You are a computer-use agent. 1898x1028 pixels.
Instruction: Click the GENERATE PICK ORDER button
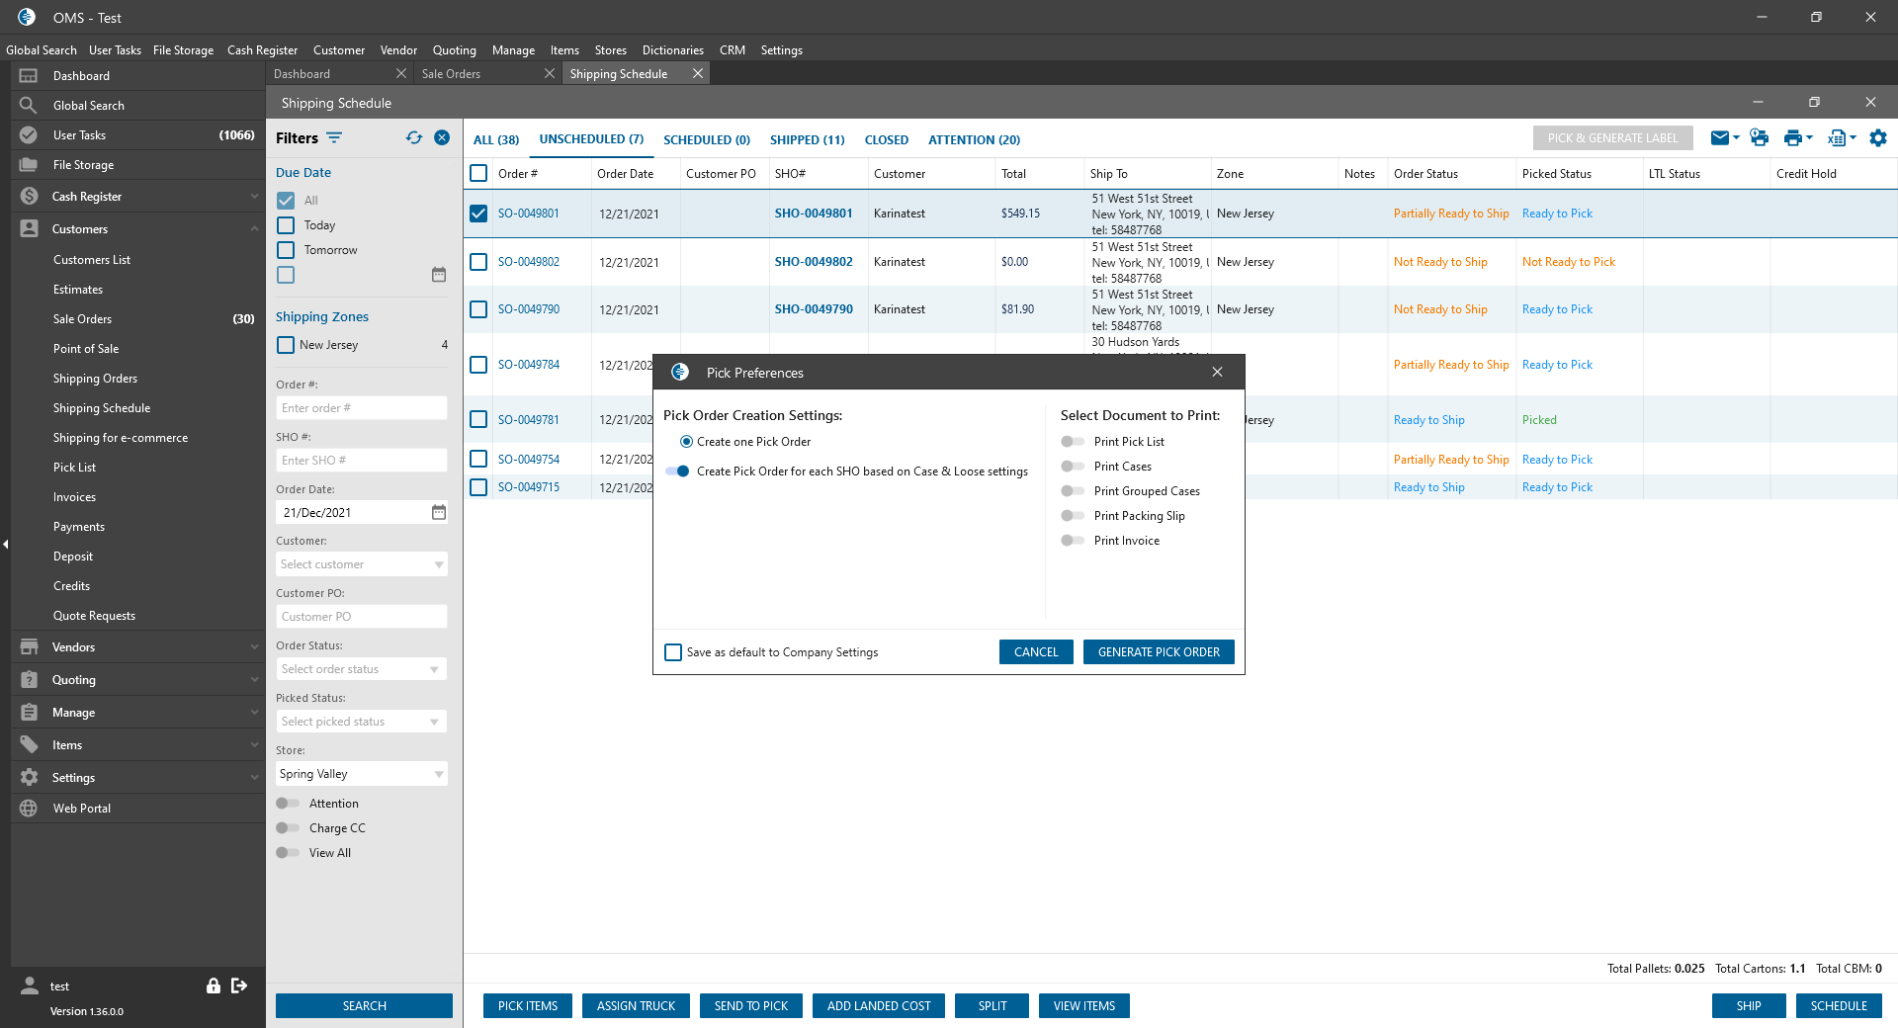[x=1159, y=652]
